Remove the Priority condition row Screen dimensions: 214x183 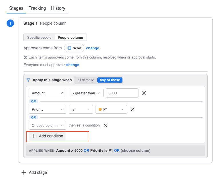pos(133,109)
